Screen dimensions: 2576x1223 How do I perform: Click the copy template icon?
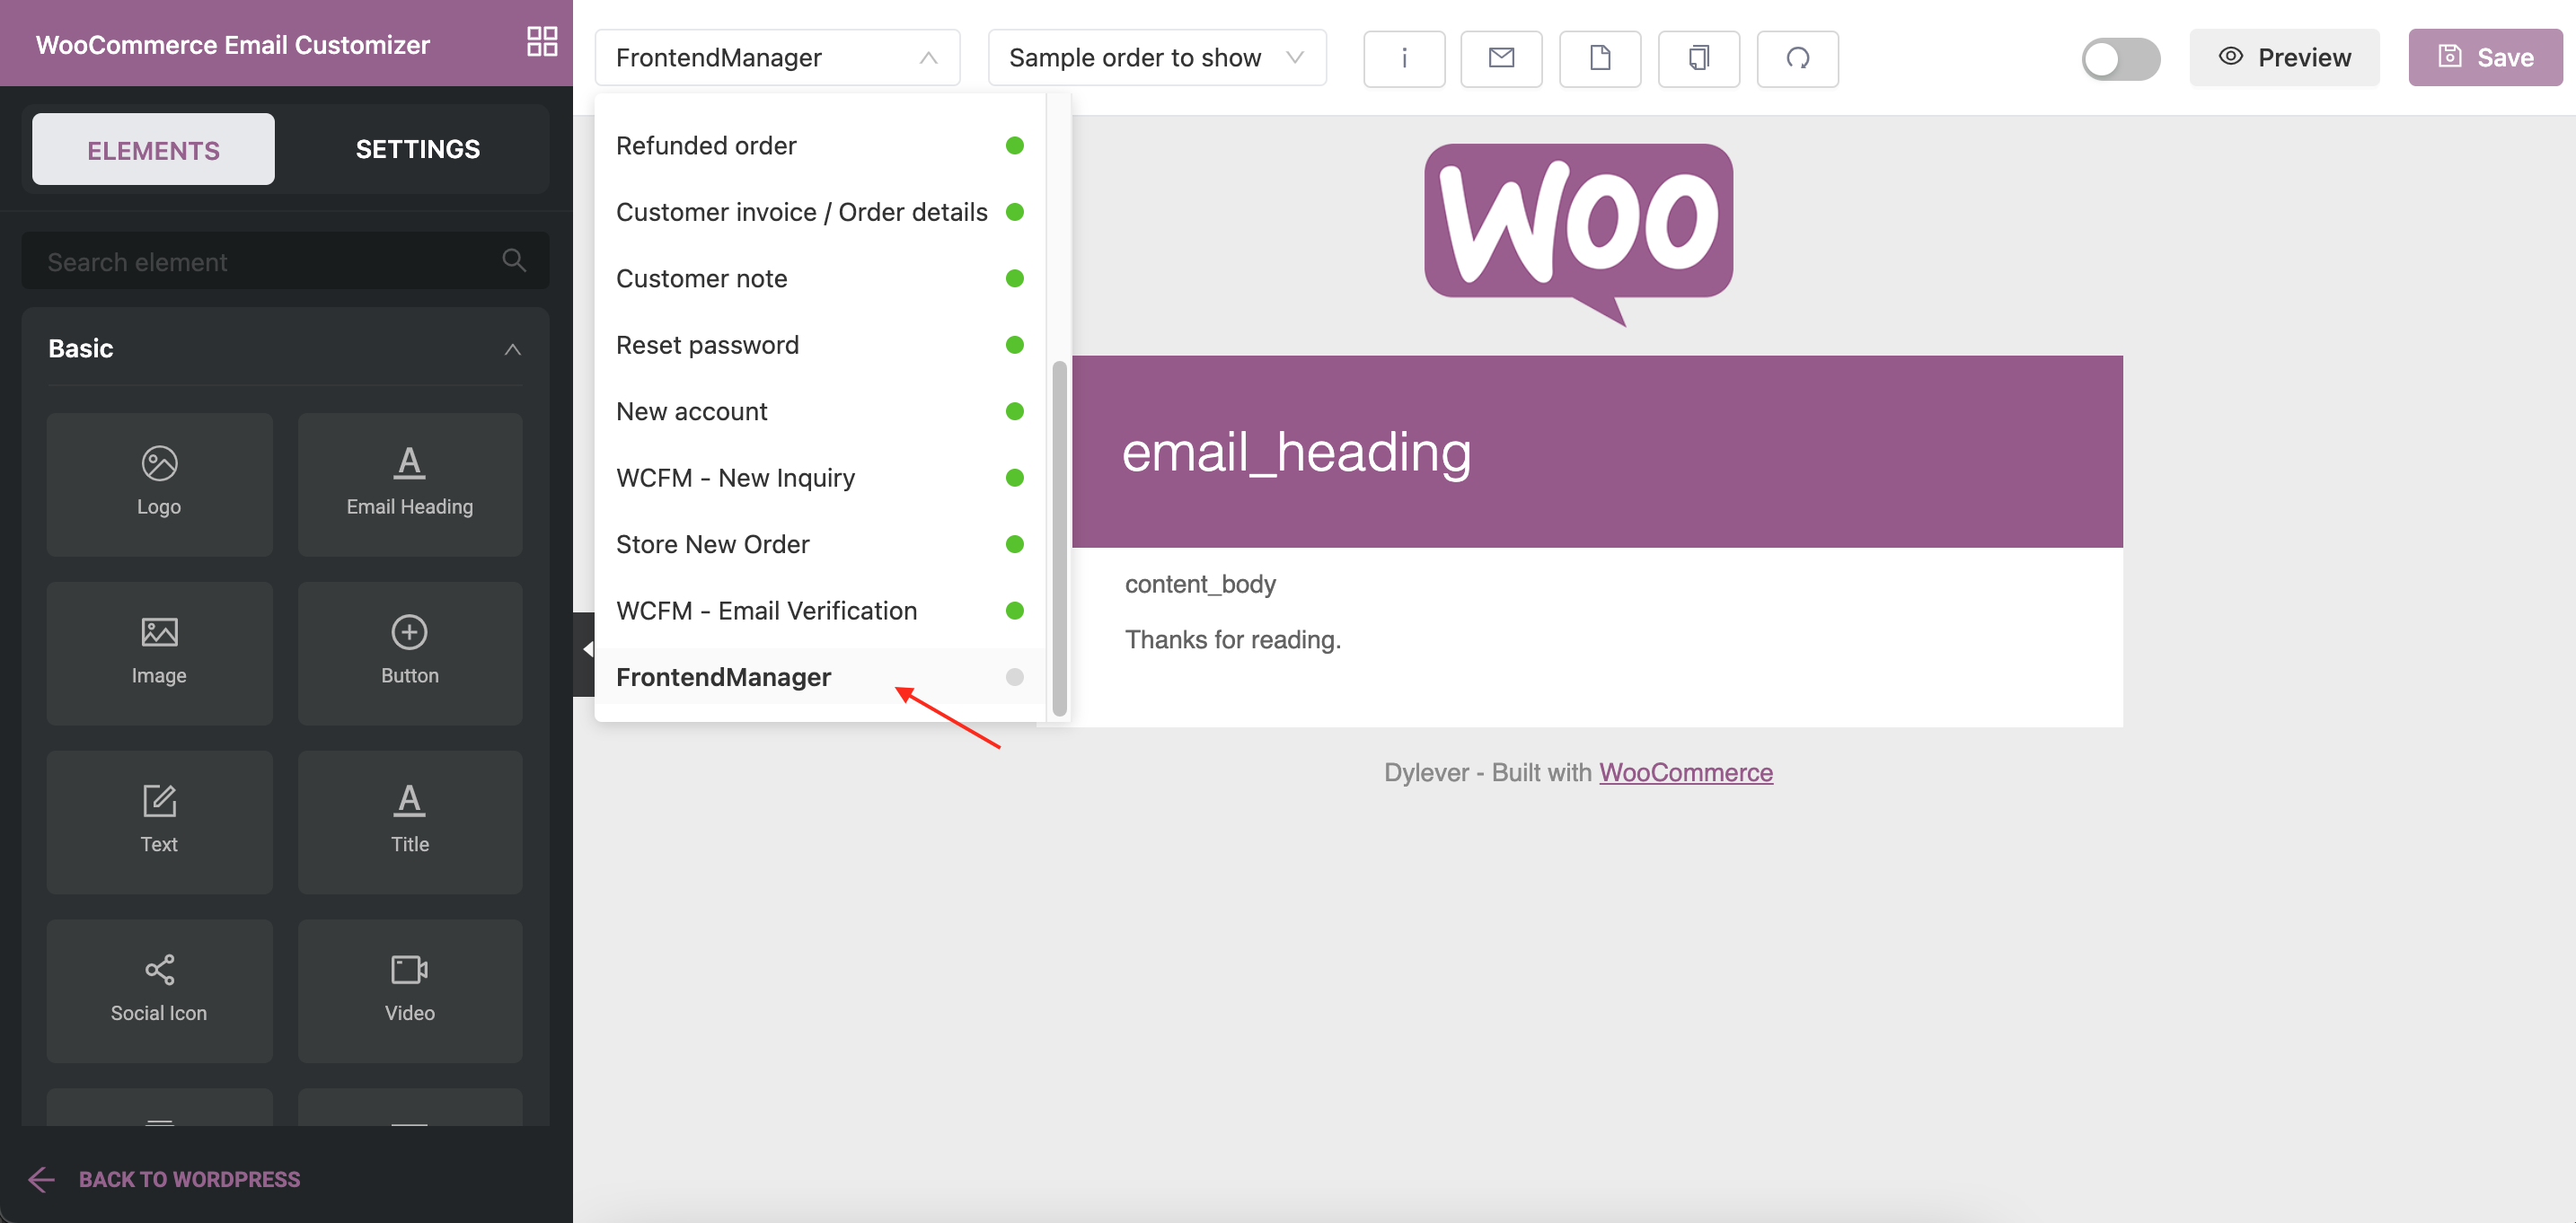pyautogui.click(x=1699, y=58)
